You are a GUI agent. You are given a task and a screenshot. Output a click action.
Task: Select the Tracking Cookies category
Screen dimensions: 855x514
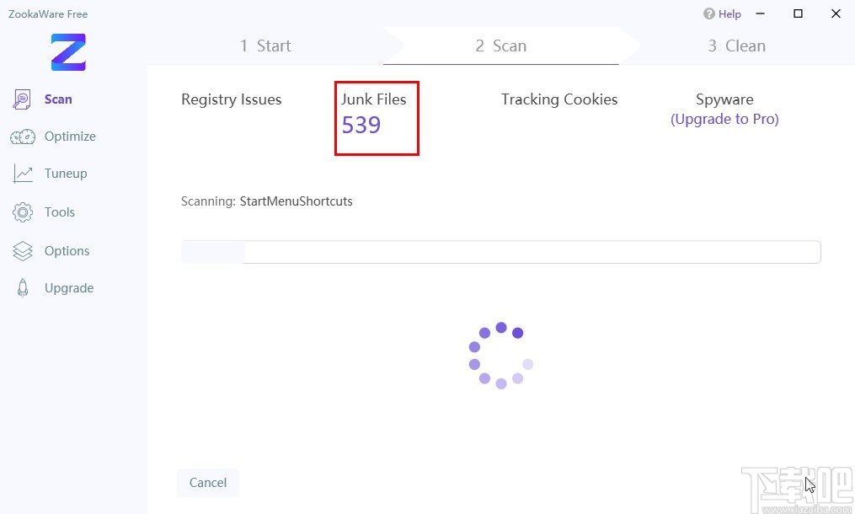(x=559, y=99)
